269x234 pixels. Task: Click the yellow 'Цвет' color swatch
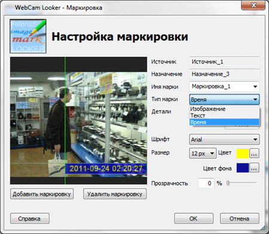(x=243, y=153)
